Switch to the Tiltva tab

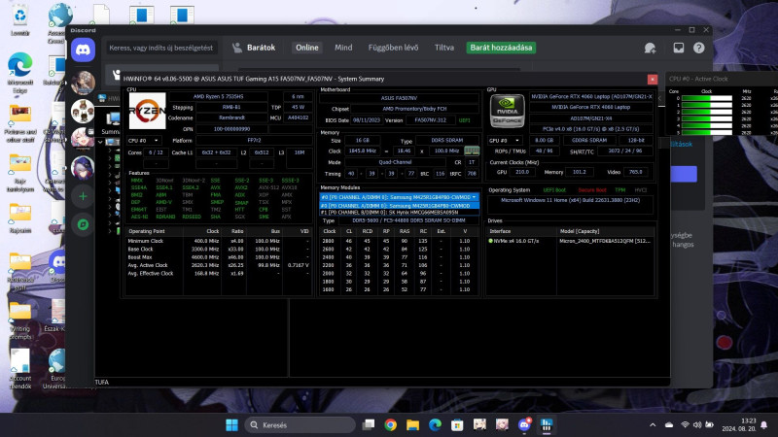pos(444,48)
